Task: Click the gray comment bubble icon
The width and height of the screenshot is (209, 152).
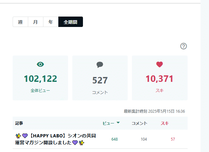Action: point(100,65)
